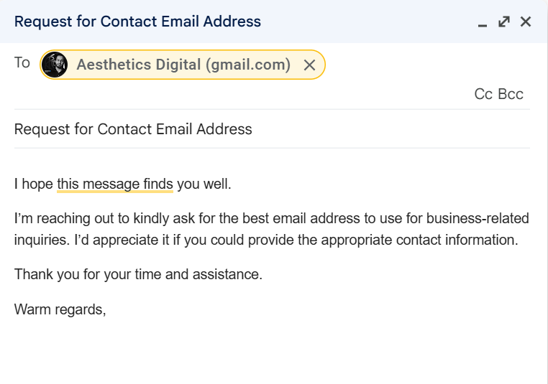Remove the Aesthetics Digital recipient
This screenshot has height=384, width=548.
click(x=309, y=65)
